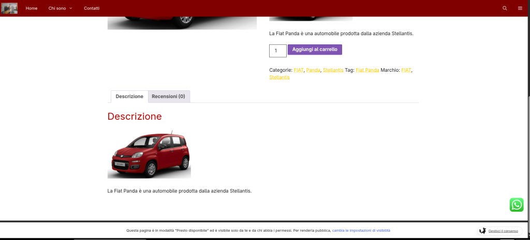
Task: Follow the Fiat Panda tag link
Action: [367, 70]
